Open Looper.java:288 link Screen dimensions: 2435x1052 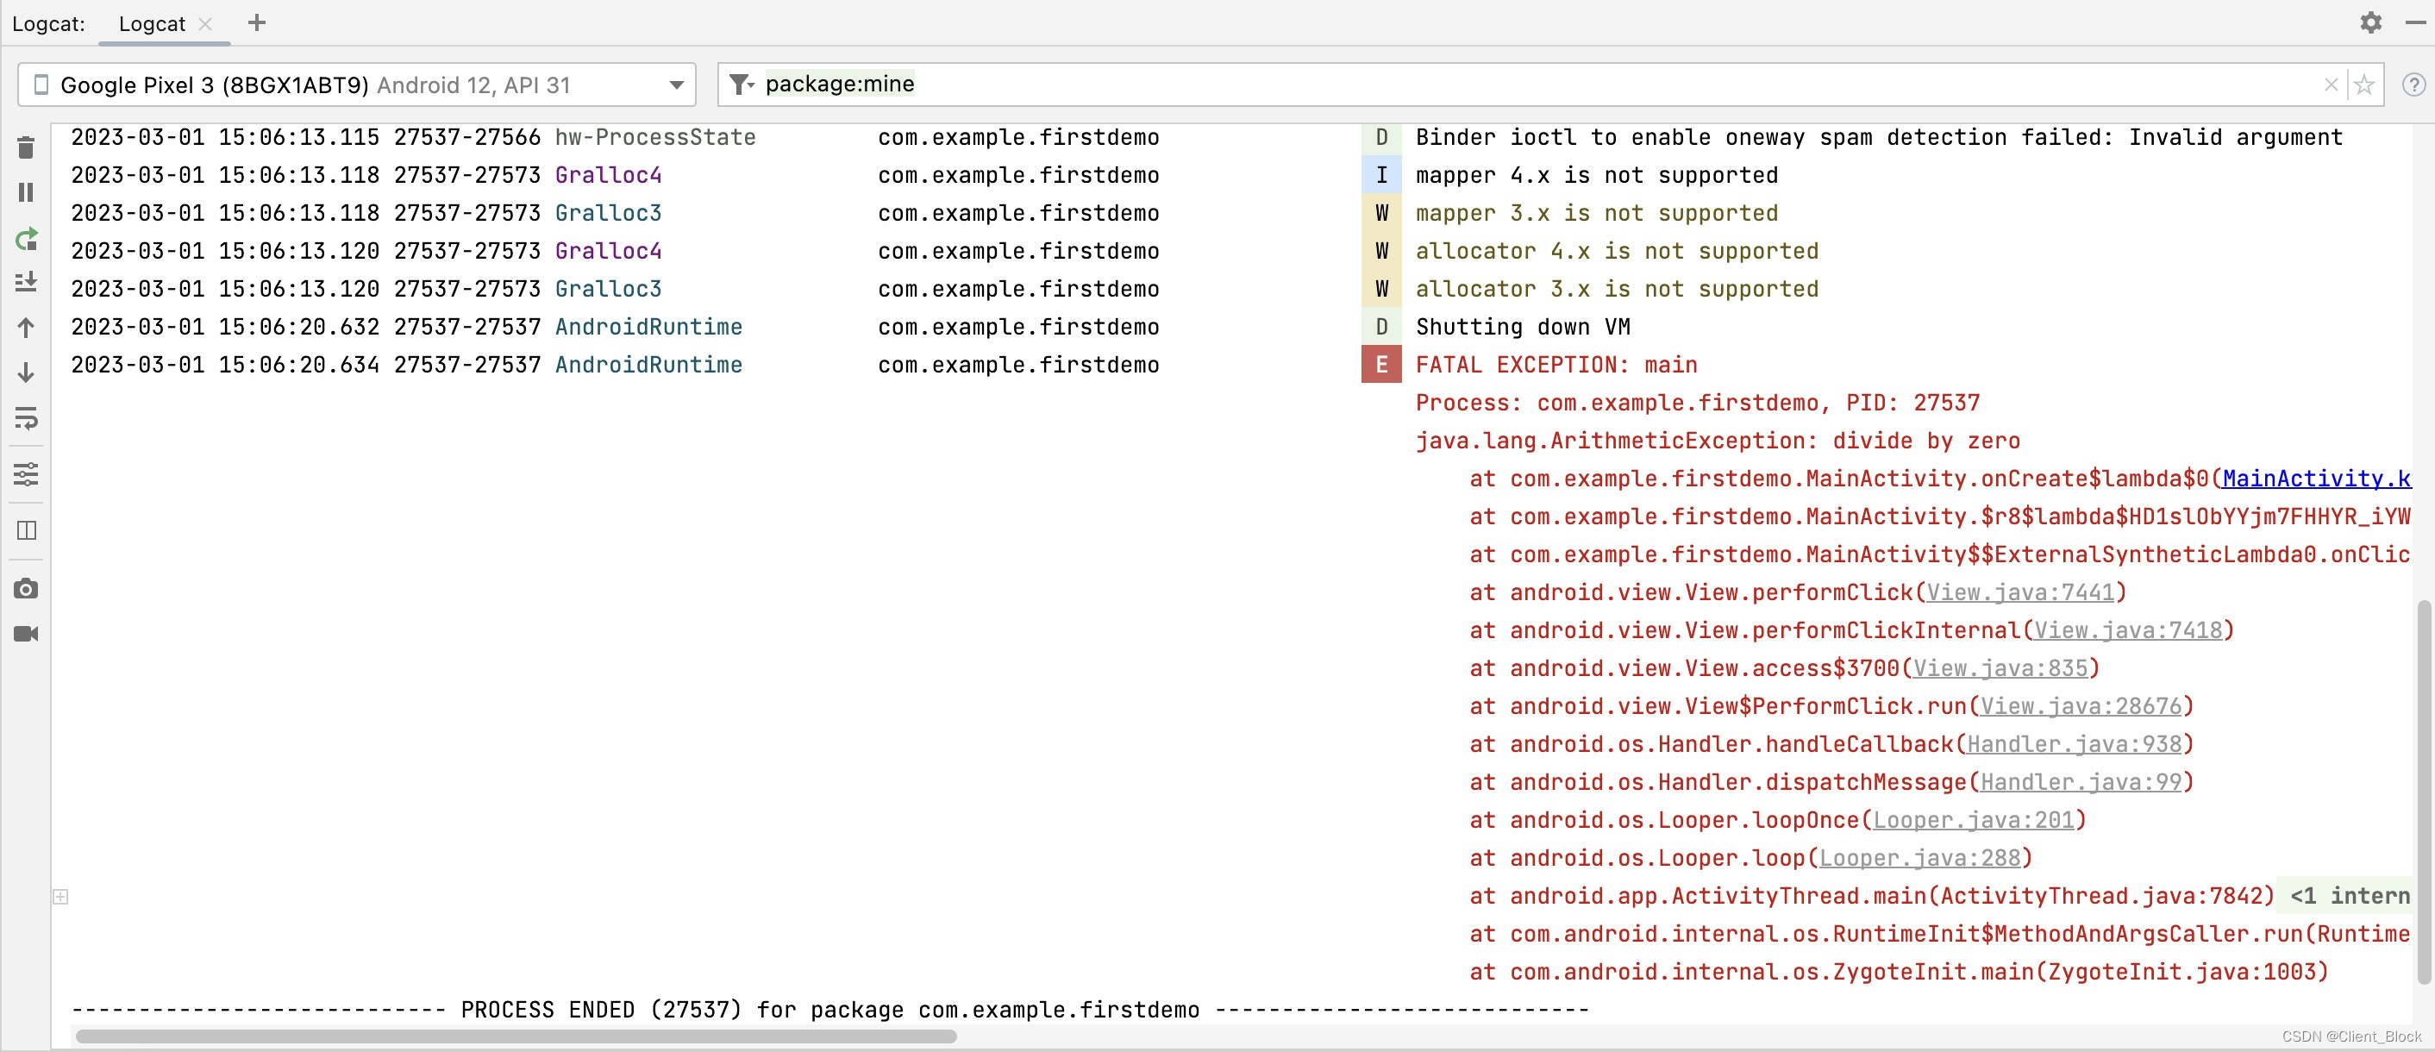click(x=1920, y=857)
